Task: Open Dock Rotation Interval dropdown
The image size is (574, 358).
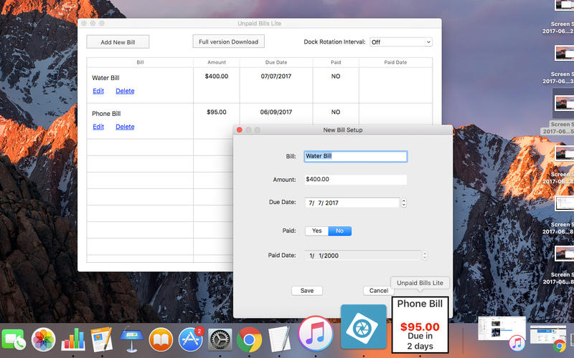Action: (400, 42)
